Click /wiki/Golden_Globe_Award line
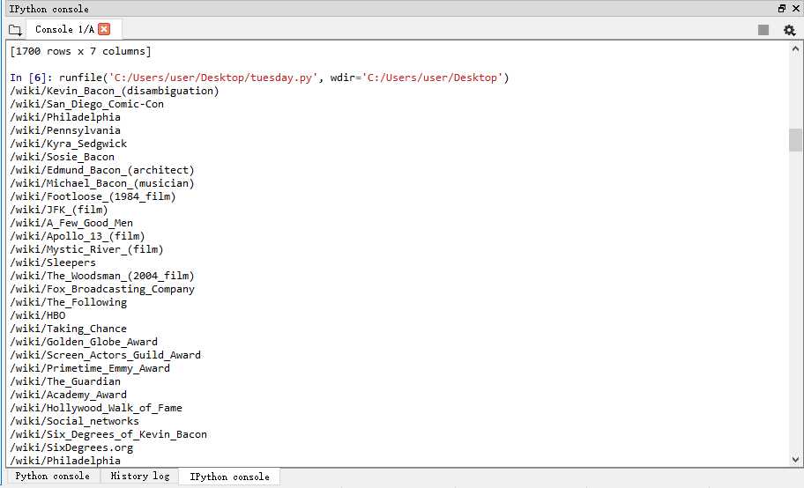The width and height of the screenshot is (804, 488). pos(84,342)
